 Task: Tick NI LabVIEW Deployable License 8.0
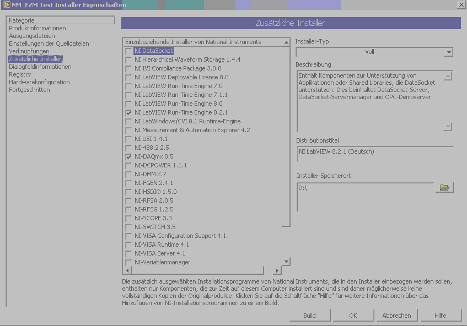click(x=128, y=77)
